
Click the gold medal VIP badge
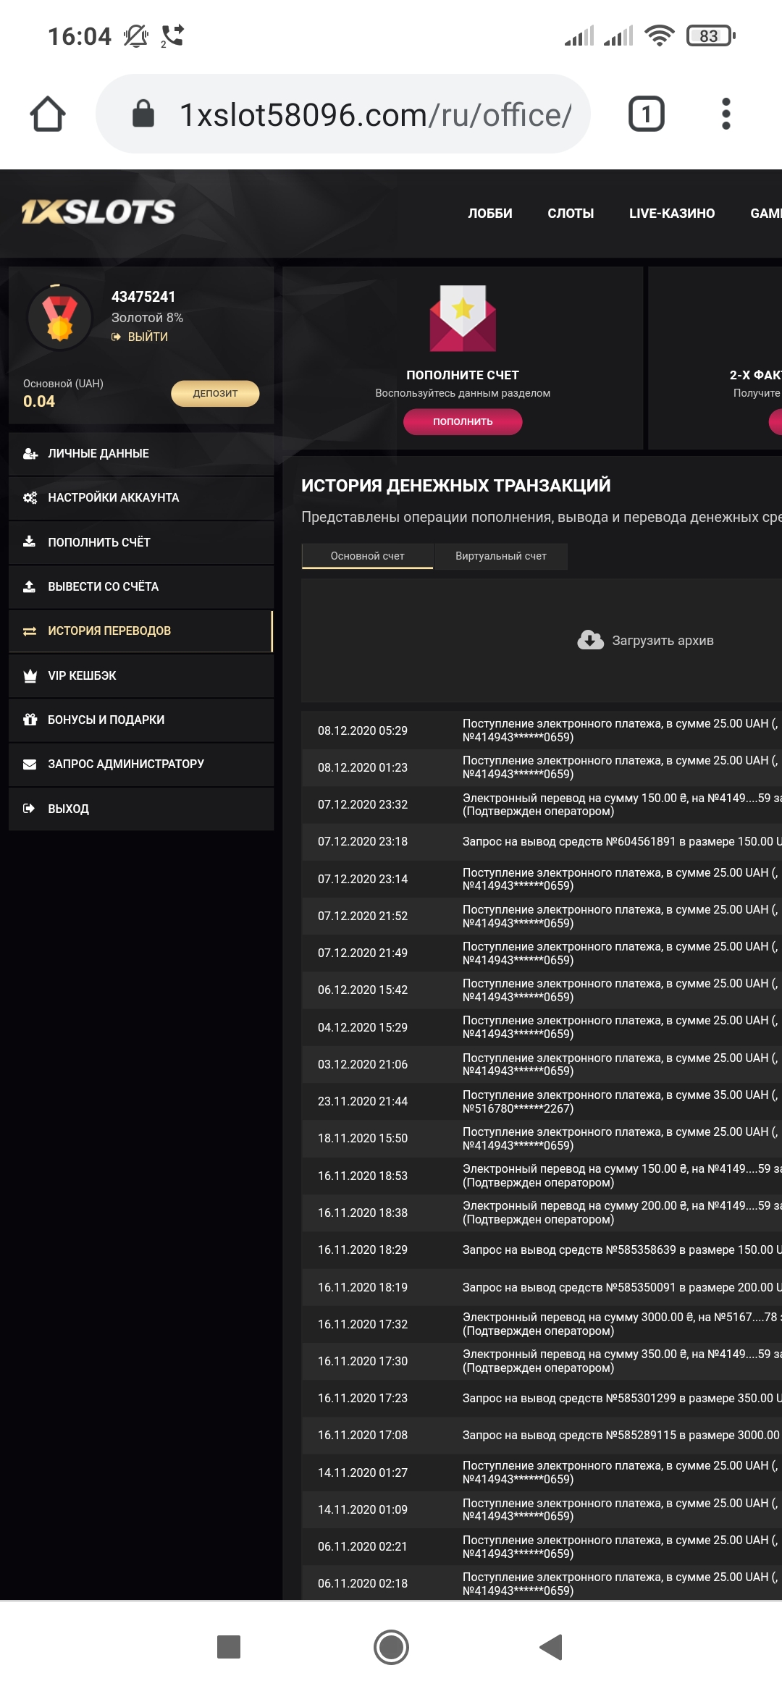[x=60, y=318]
